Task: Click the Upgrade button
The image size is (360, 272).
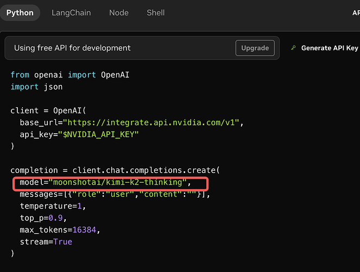Action: 255,48
